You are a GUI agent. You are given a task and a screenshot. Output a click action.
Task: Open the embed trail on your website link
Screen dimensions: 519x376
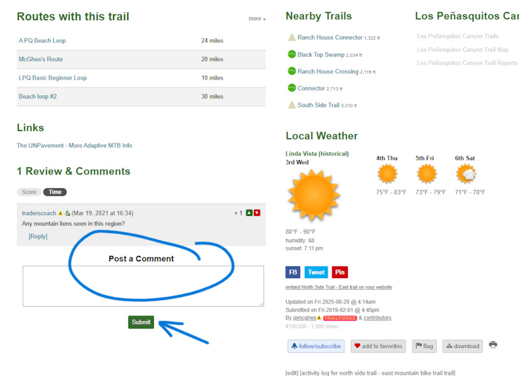[339, 287]
